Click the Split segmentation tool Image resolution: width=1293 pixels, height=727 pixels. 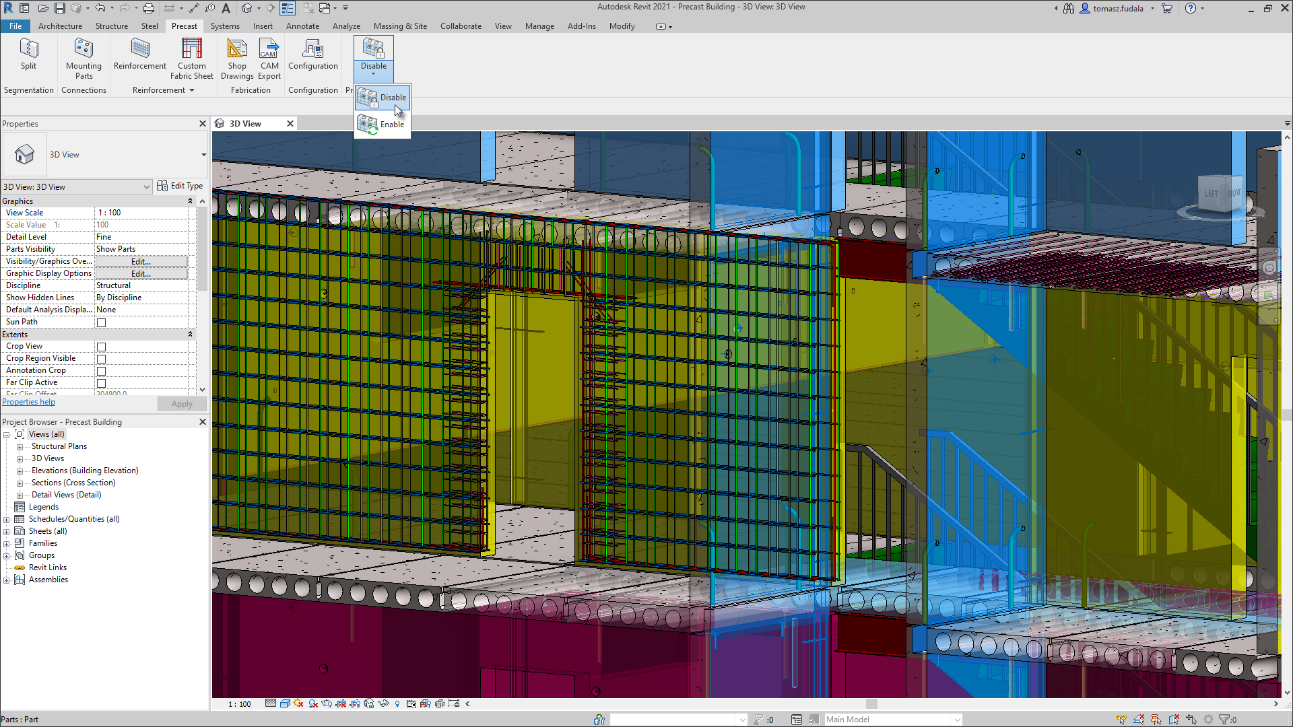pos(28,54)
